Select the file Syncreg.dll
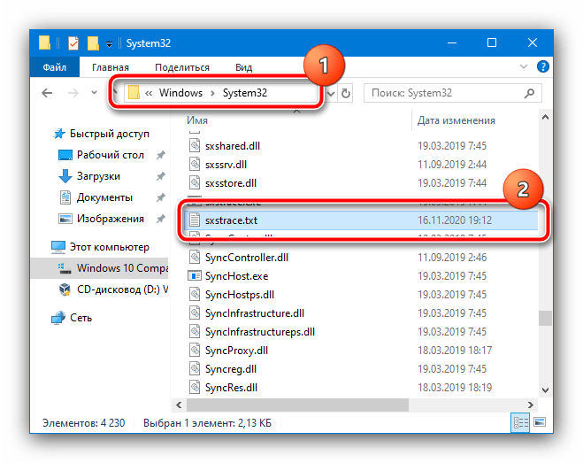The image size is (583, 463). (231, 369)
